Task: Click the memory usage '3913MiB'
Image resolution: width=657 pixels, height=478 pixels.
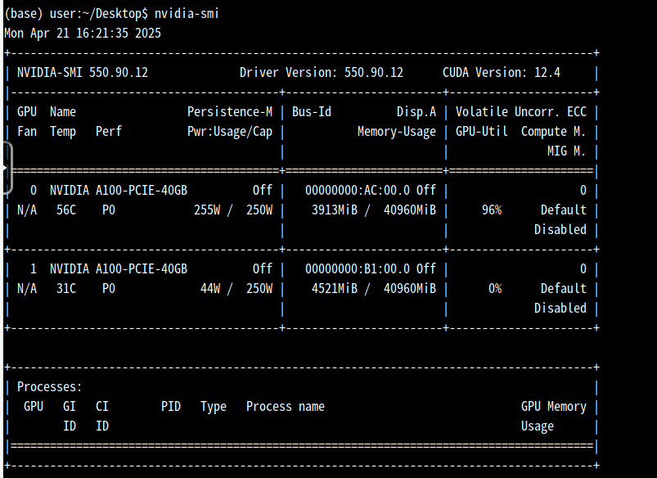Action: tap(335, 210)
